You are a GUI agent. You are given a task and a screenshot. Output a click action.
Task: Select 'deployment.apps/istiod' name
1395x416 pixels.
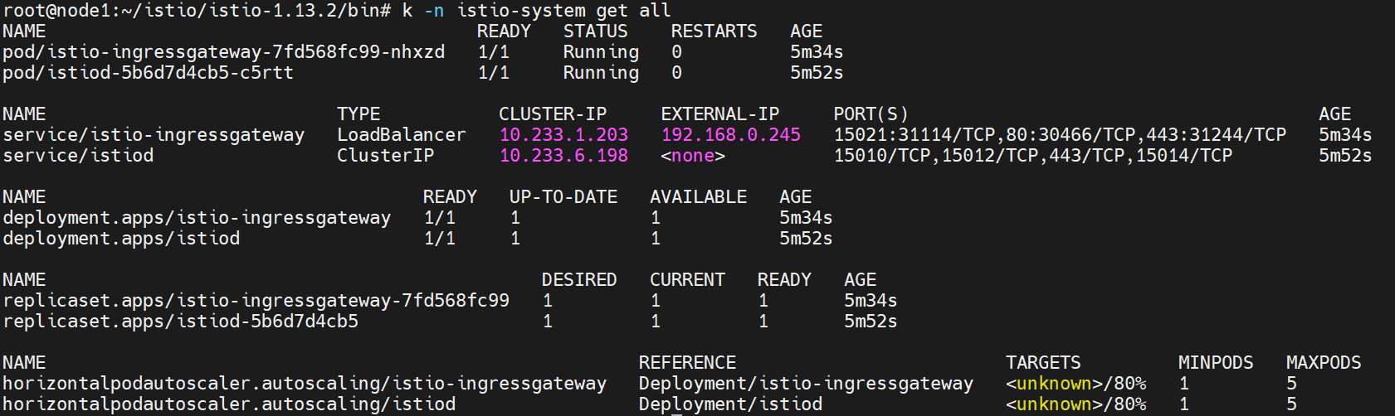pyautogui.click(x=121, y=239)
